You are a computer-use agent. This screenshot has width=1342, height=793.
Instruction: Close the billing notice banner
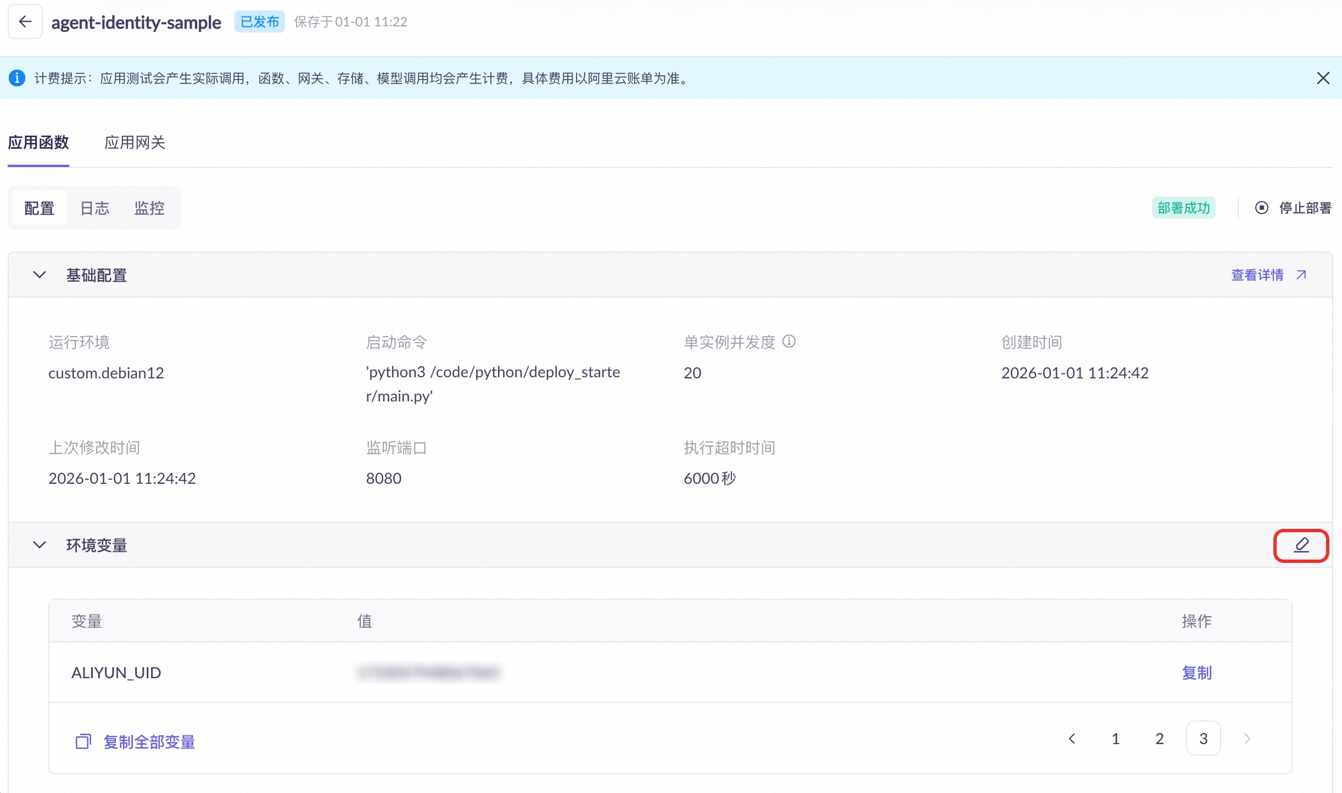click(1323, 78)
